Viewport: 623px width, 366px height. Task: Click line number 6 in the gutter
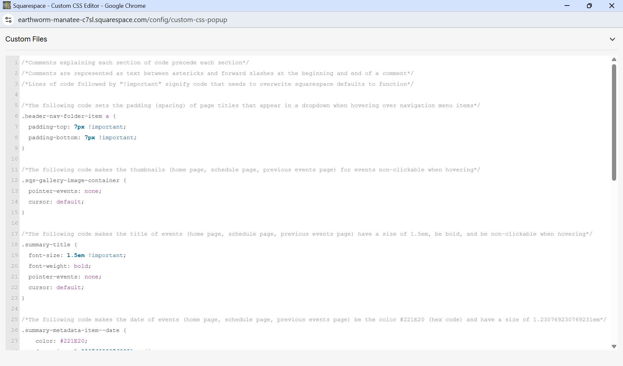[16, 116]
